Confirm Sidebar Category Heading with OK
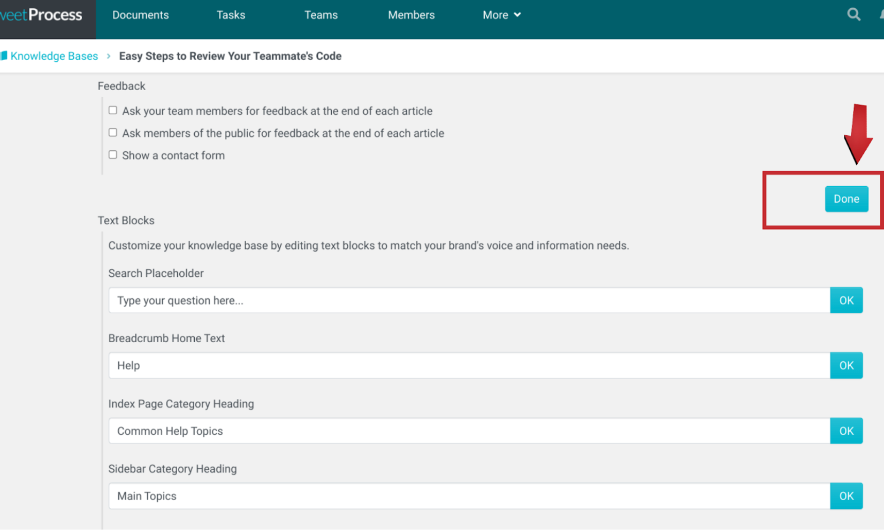The height and width of the screenshot is (531, 885). [846, 496]
